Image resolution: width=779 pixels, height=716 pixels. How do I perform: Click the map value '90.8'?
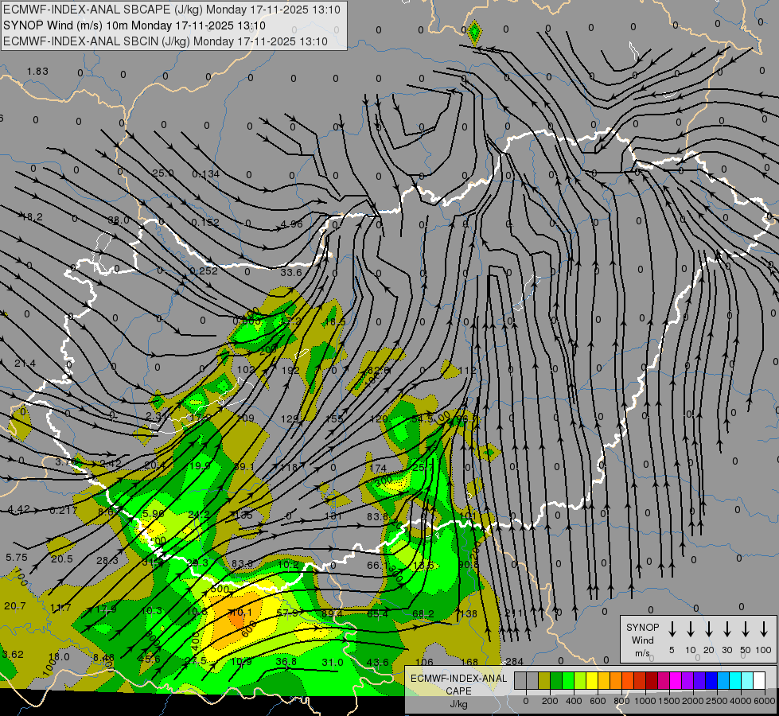click(x=468, y=565)
